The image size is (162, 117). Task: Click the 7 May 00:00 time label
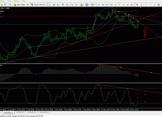pos(87,110)
